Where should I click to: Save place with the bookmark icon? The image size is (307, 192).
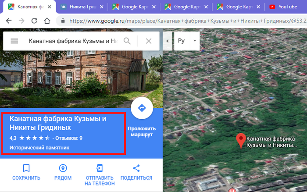point(26,168)
